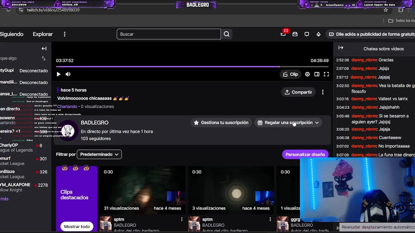Click danny_nbrm username on Gracias message
415x233 pixels.
tap(364, 60)
